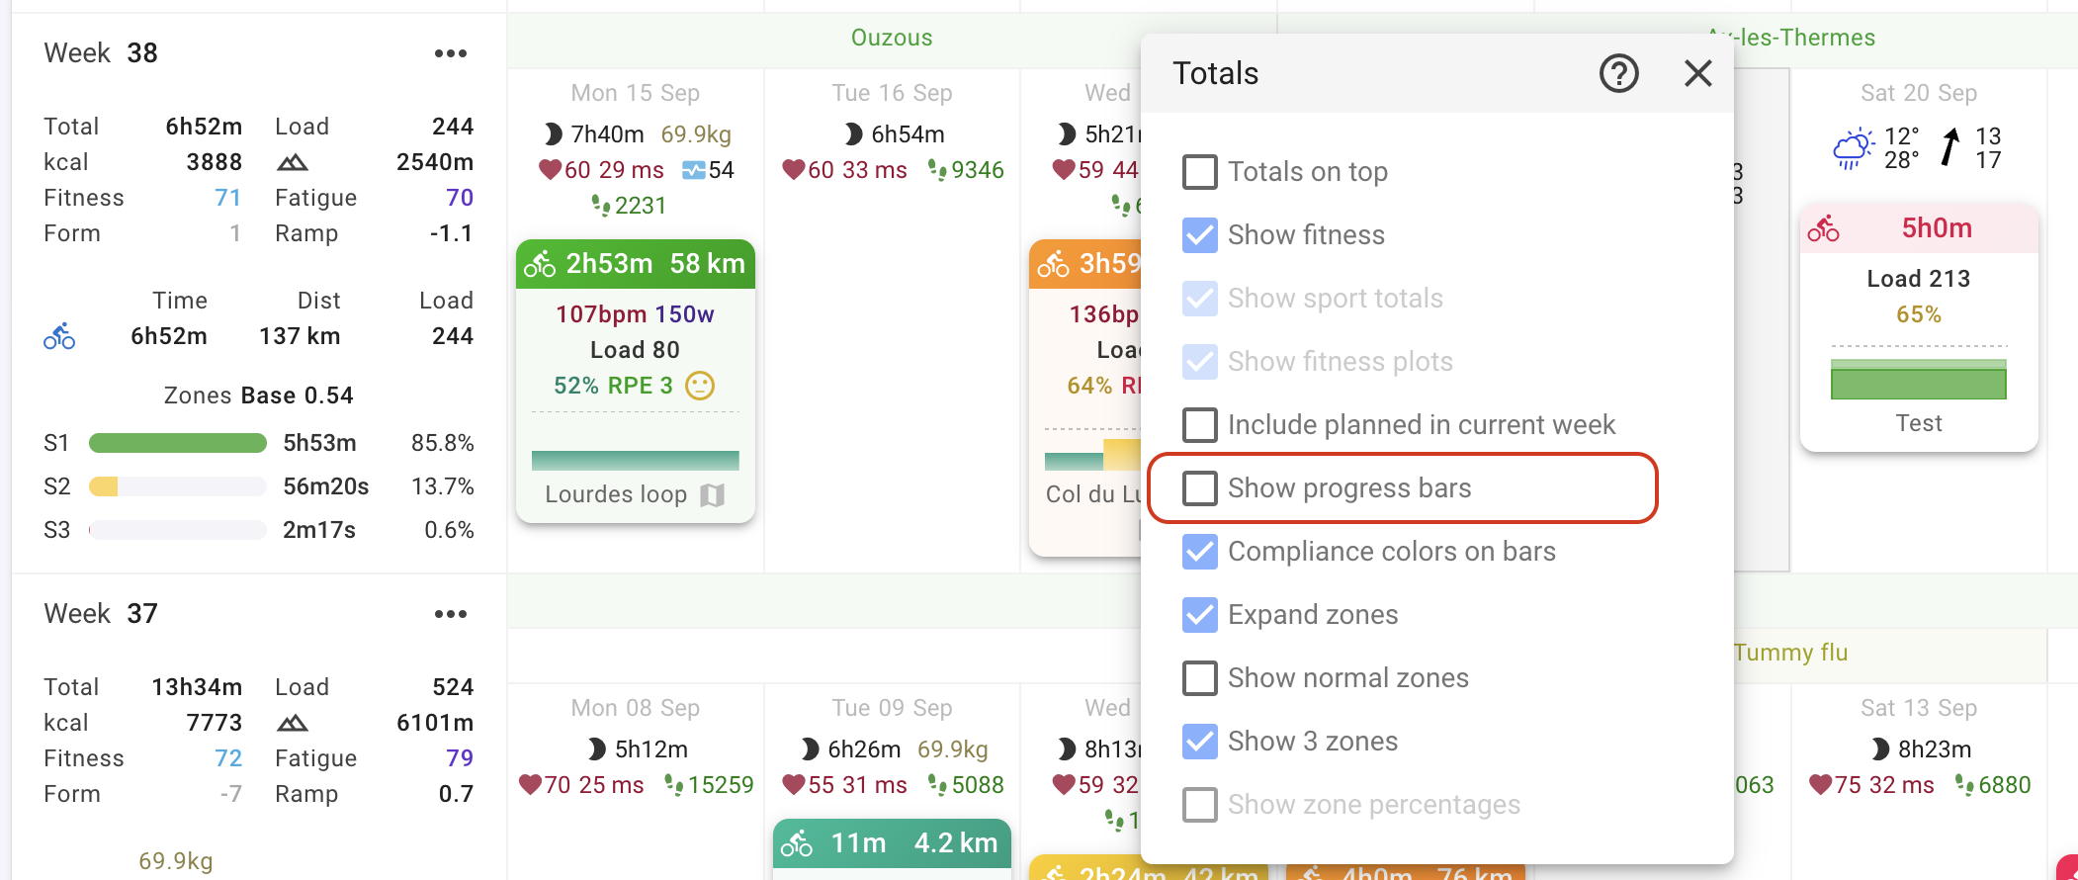
Task: Click the sleep moon icon on Mon 15 Sep
Action: [x=554, y=134]
